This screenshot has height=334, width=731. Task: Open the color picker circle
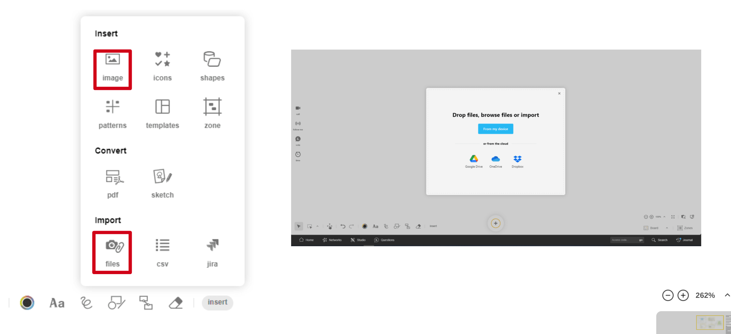click(27, 303)
